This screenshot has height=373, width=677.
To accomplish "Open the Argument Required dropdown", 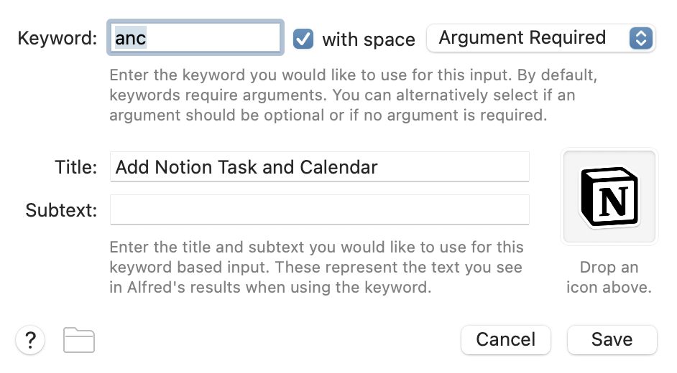I will click(x=541, y=38).
